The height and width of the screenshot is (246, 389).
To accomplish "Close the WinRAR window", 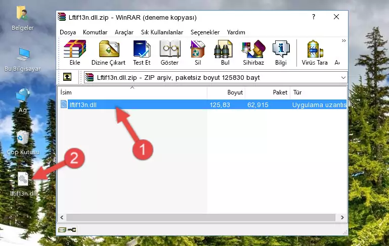I will (336, 17).
